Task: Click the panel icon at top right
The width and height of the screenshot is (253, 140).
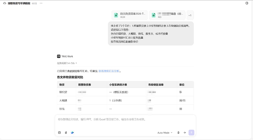Action: coord(247,3)
